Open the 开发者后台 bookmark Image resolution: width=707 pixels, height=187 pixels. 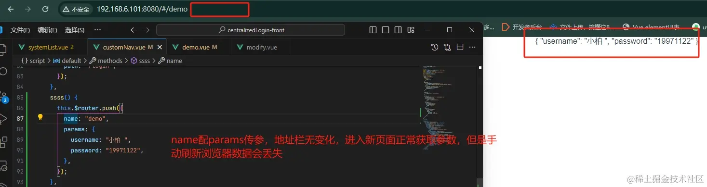[522, 27]
